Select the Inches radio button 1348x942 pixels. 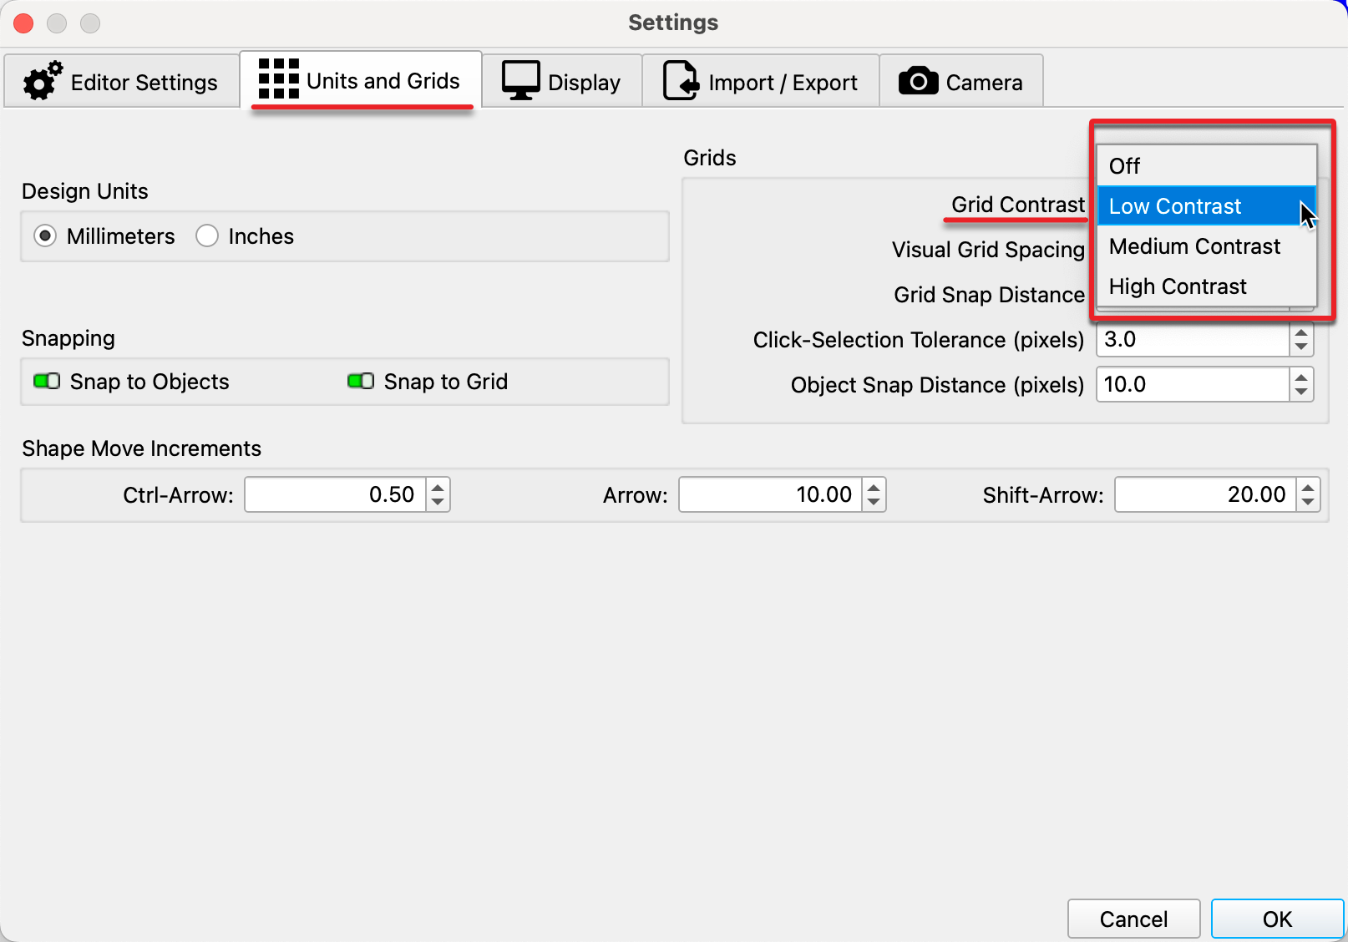tap(207, 236)
